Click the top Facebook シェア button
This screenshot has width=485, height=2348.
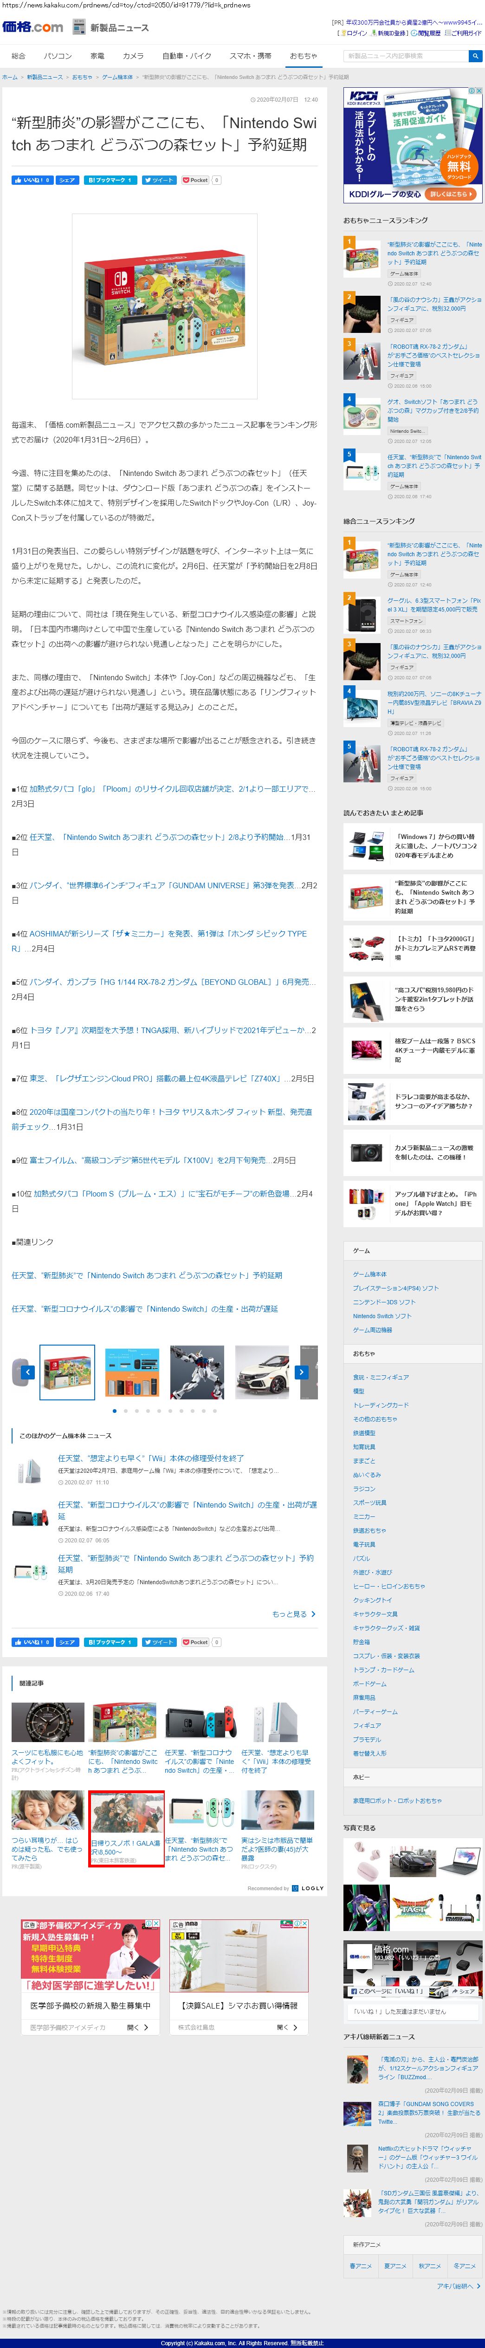[x=66, y=180]
